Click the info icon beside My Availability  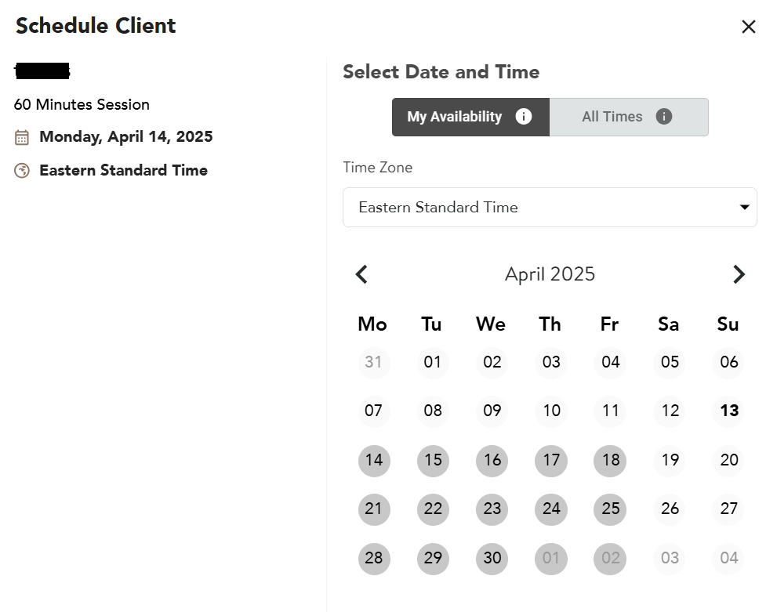pos(524,117)
